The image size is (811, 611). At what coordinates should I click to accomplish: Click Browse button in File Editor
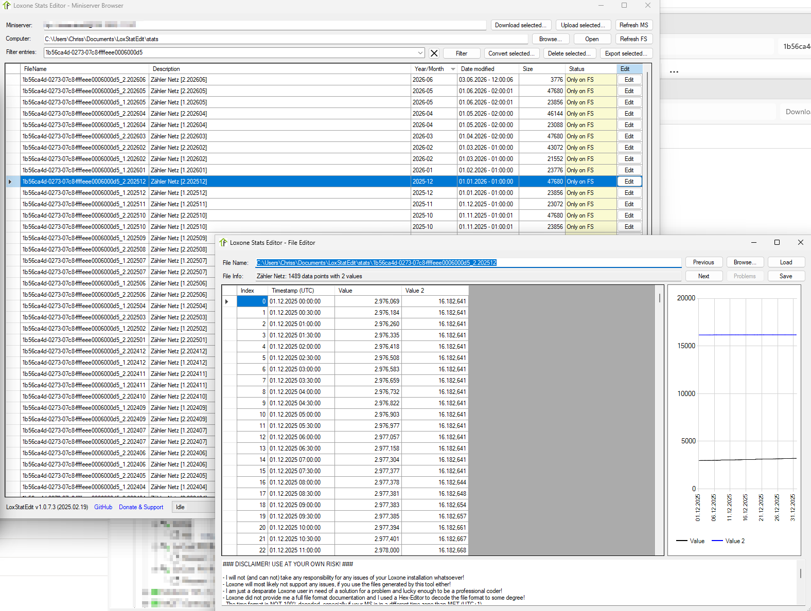click(x=745, y=262)
